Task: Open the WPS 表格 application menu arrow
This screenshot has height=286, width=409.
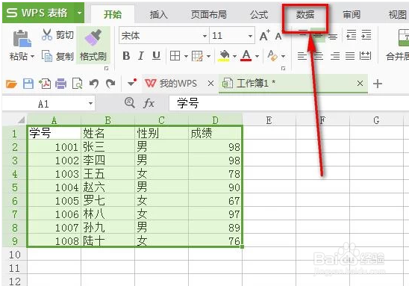Action: click(x=79, y=13)
